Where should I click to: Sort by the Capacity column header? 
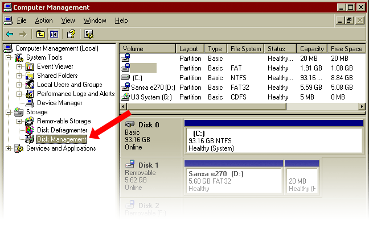pos(311,49)
